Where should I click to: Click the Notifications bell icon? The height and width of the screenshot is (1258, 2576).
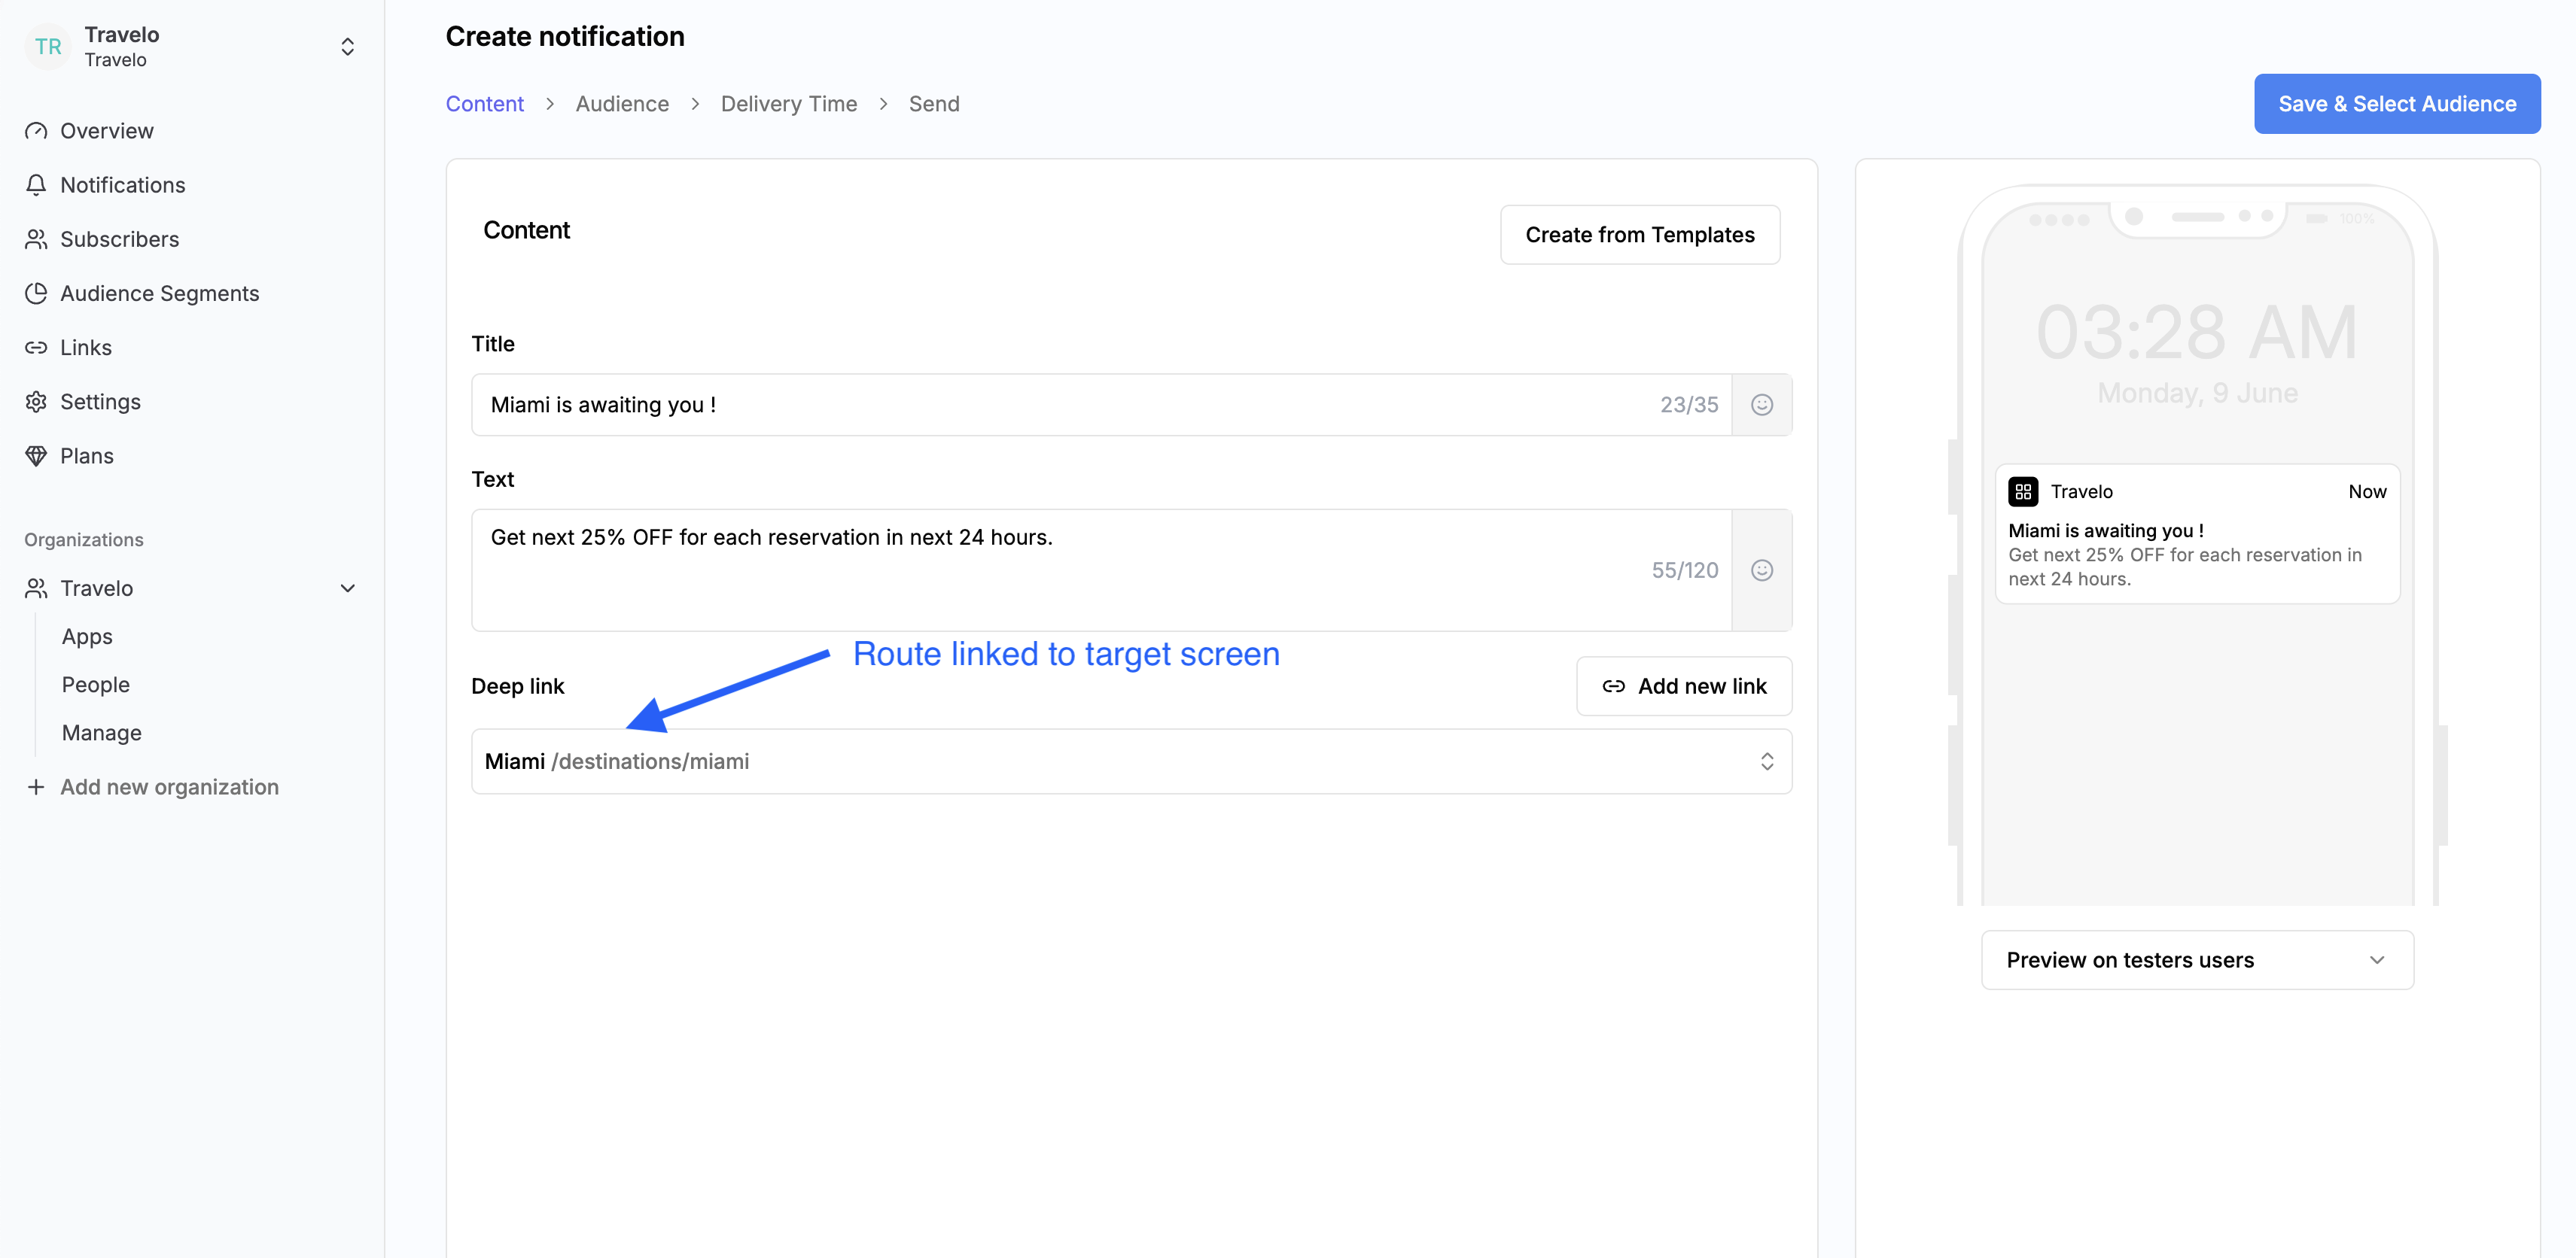[36, 185]
